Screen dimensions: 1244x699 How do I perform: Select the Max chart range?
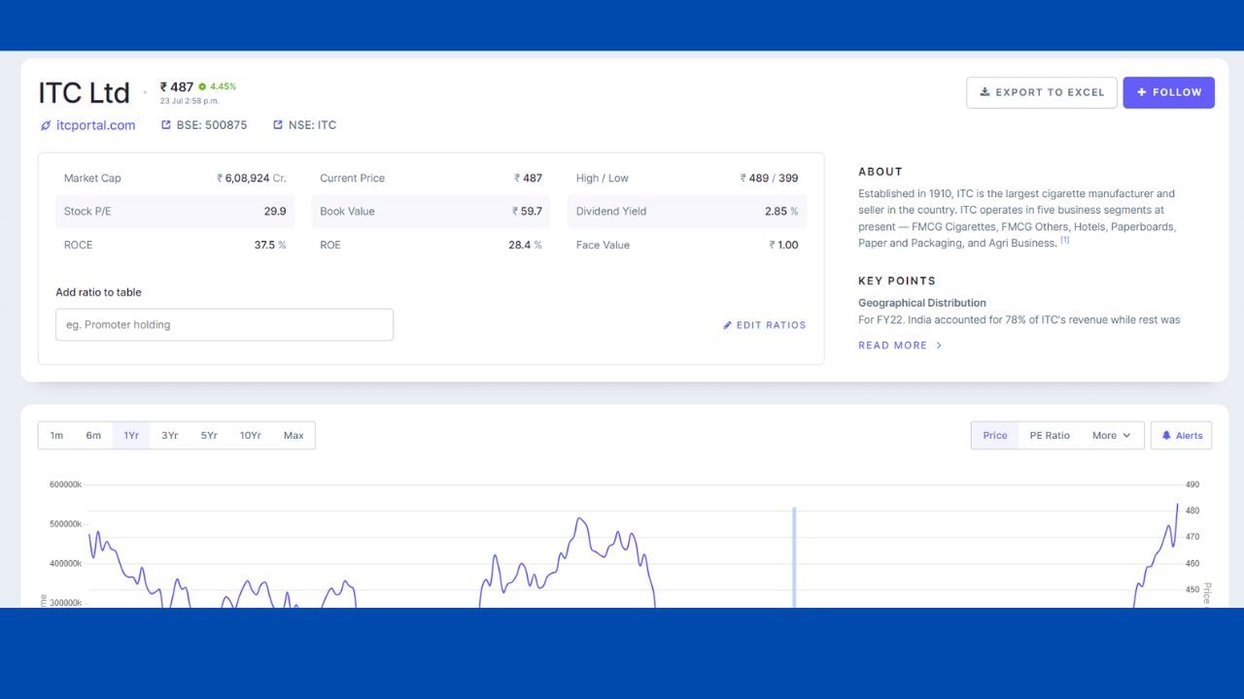click(x=294, y=436)
